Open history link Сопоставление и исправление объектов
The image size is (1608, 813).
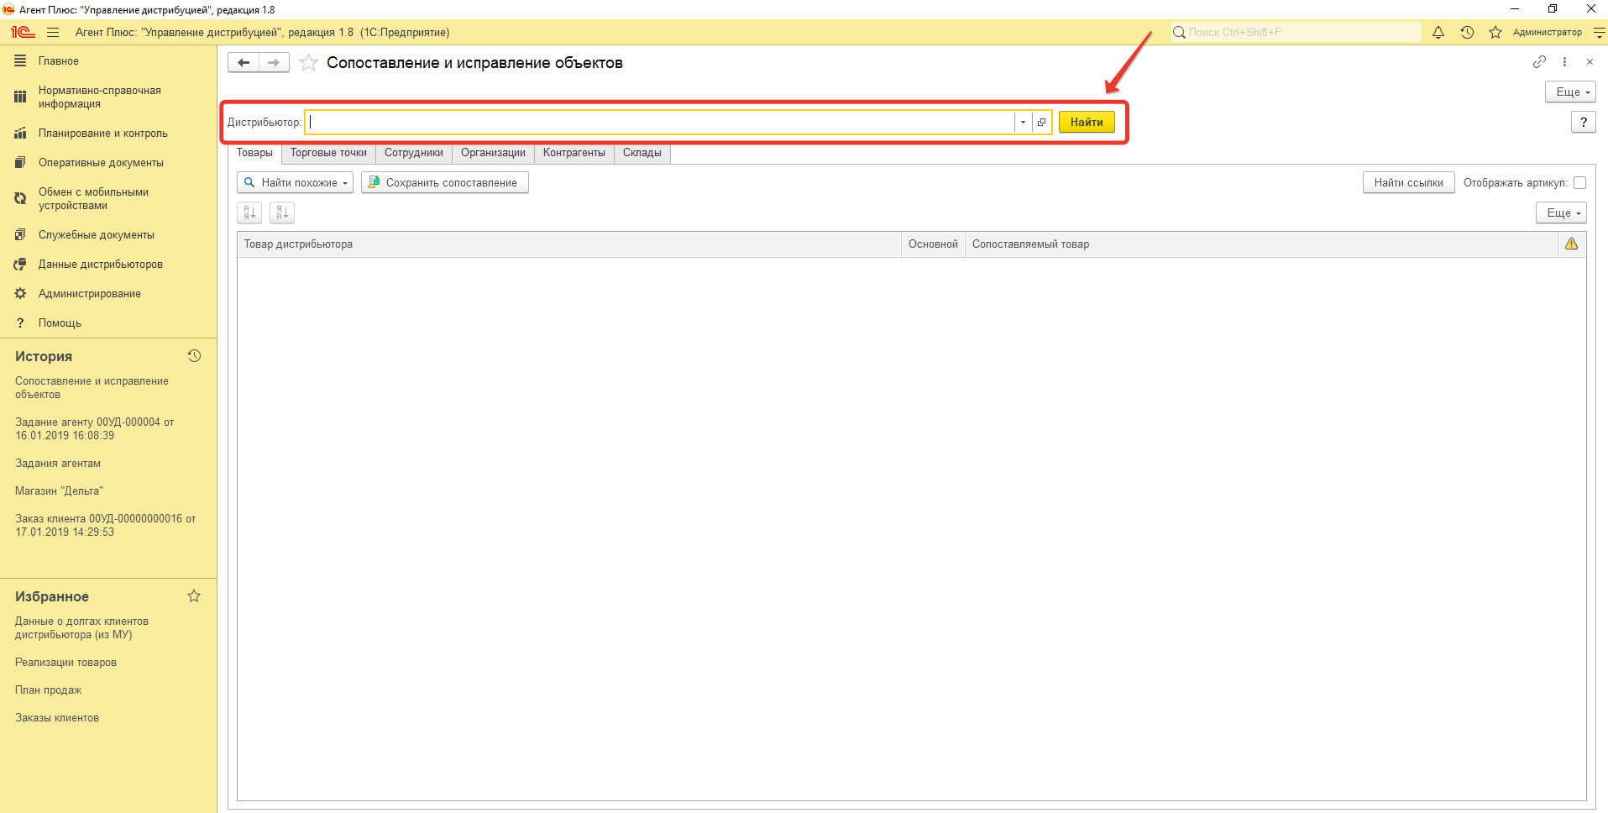[92, 388]
